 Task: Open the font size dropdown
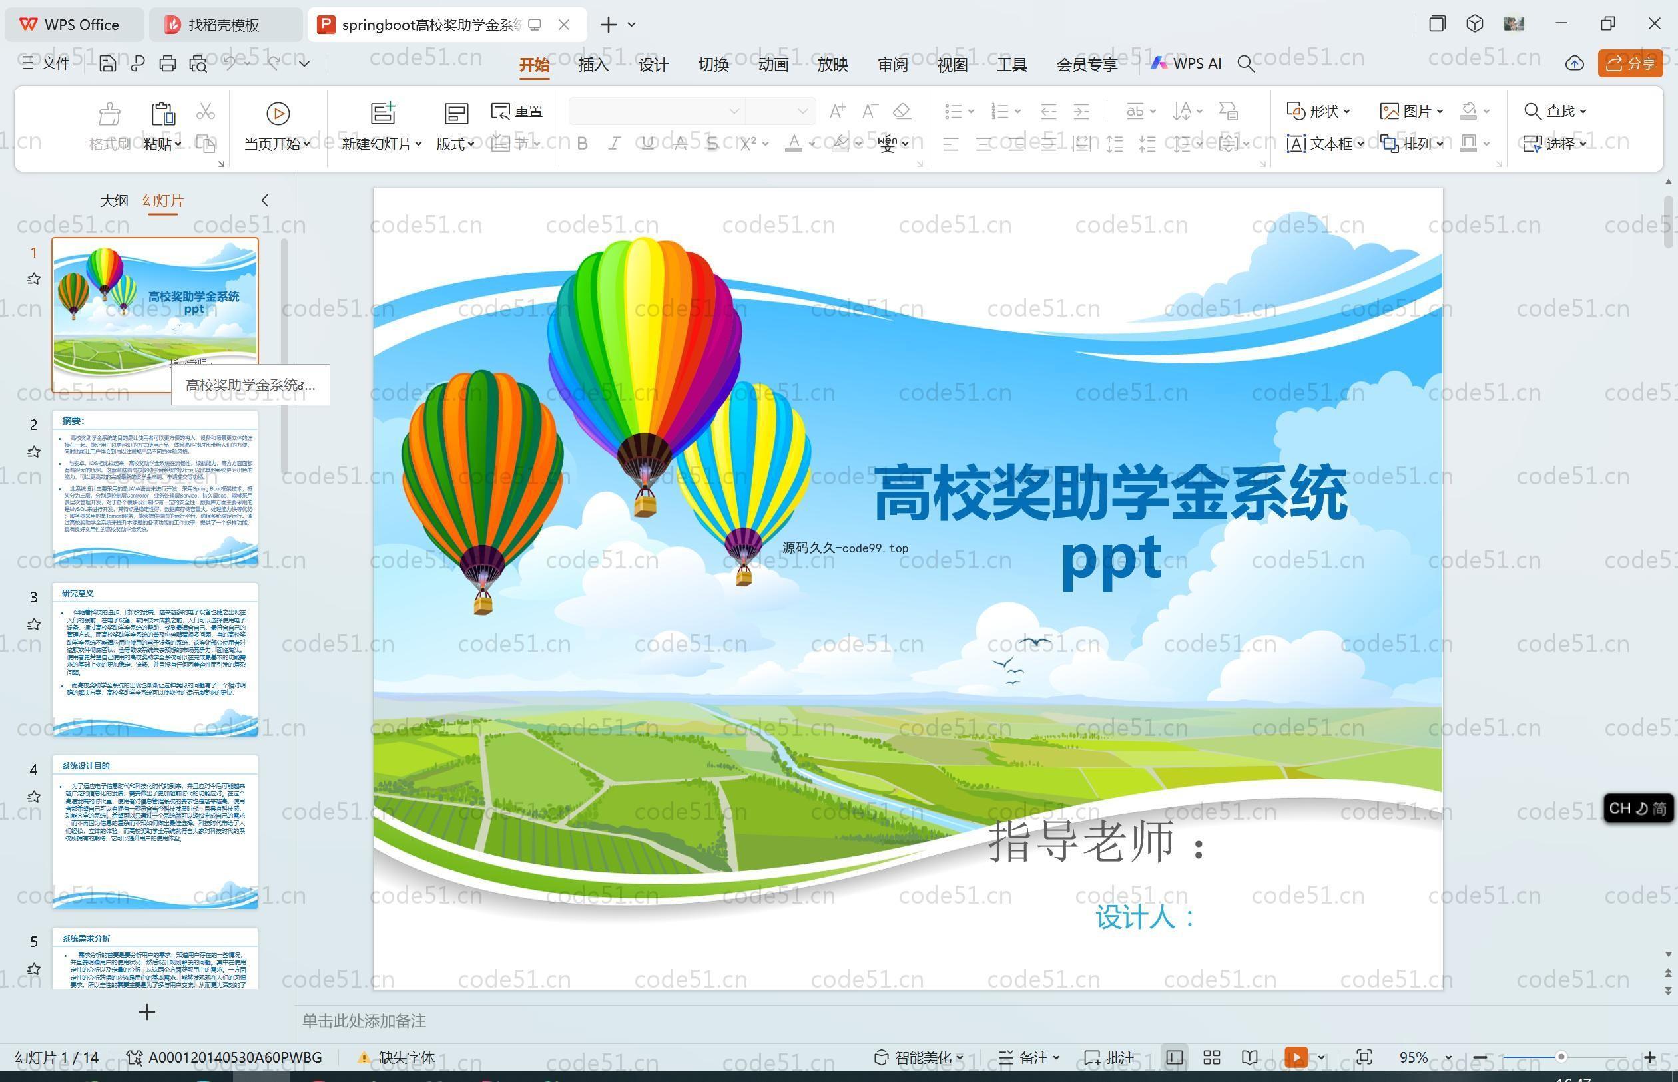(x=802, y=111)
